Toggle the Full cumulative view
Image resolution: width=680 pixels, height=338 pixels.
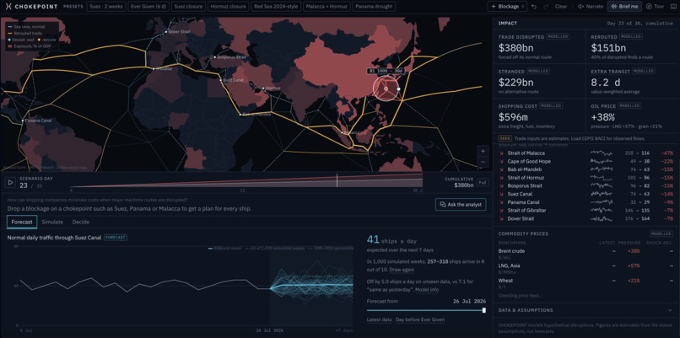(x=481, y=182)
